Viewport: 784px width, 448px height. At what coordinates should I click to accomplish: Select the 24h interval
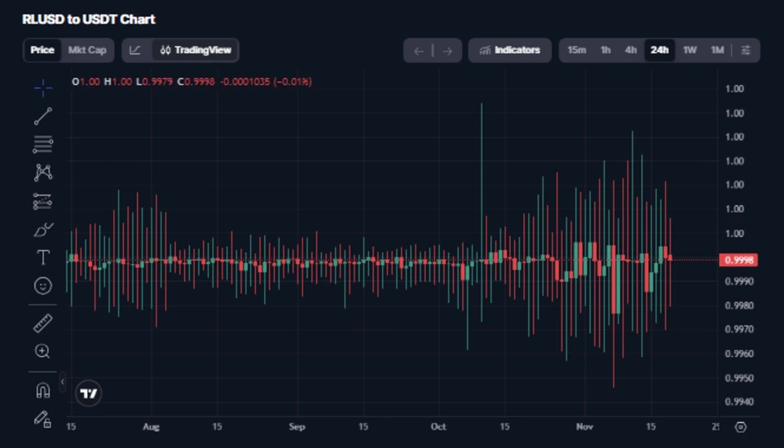click(659, 50)
